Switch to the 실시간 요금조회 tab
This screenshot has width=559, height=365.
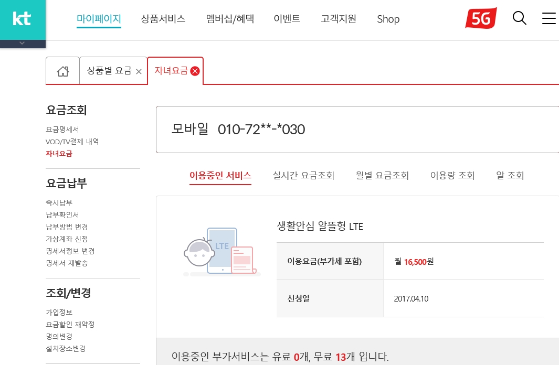[x=303, y=176]
